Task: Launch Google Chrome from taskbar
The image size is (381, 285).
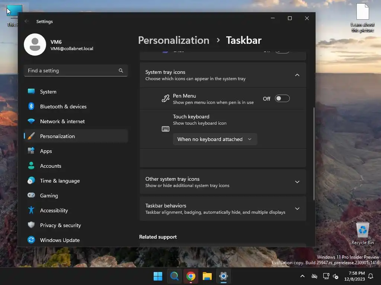Action: [191, 276]
